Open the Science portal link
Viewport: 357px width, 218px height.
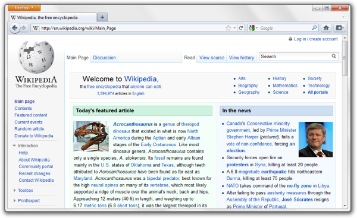[280, 92]
